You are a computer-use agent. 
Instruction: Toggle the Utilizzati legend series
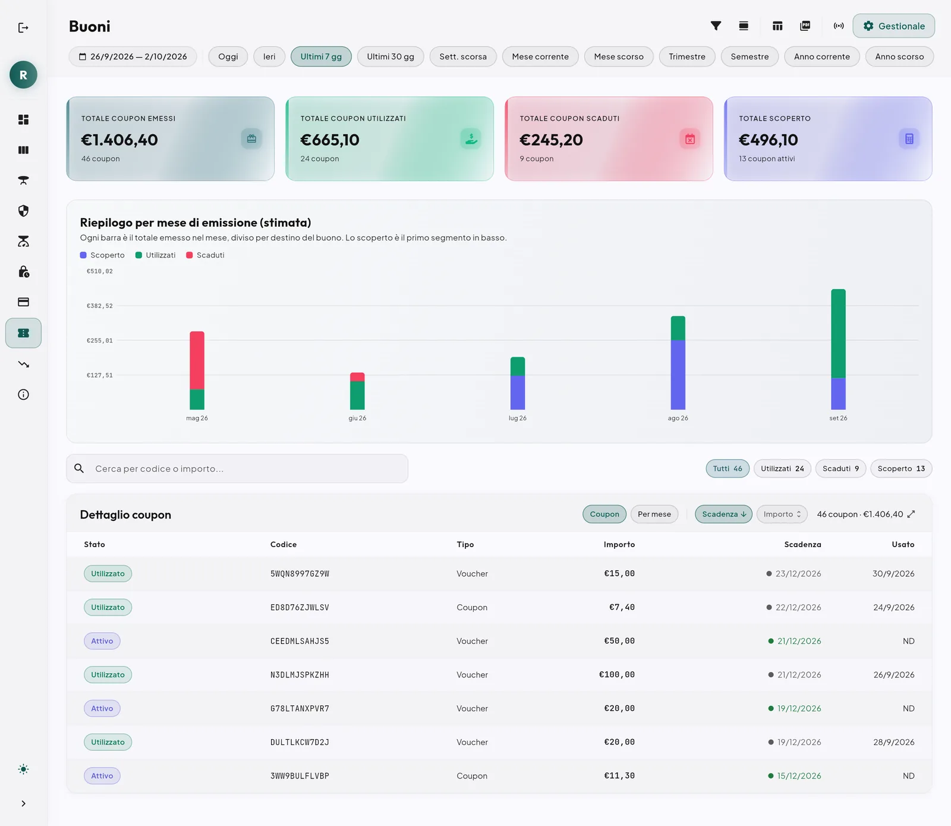coord(155,255)
